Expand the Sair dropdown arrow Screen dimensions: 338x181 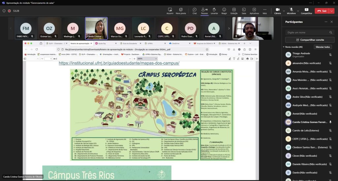[331, 11]
